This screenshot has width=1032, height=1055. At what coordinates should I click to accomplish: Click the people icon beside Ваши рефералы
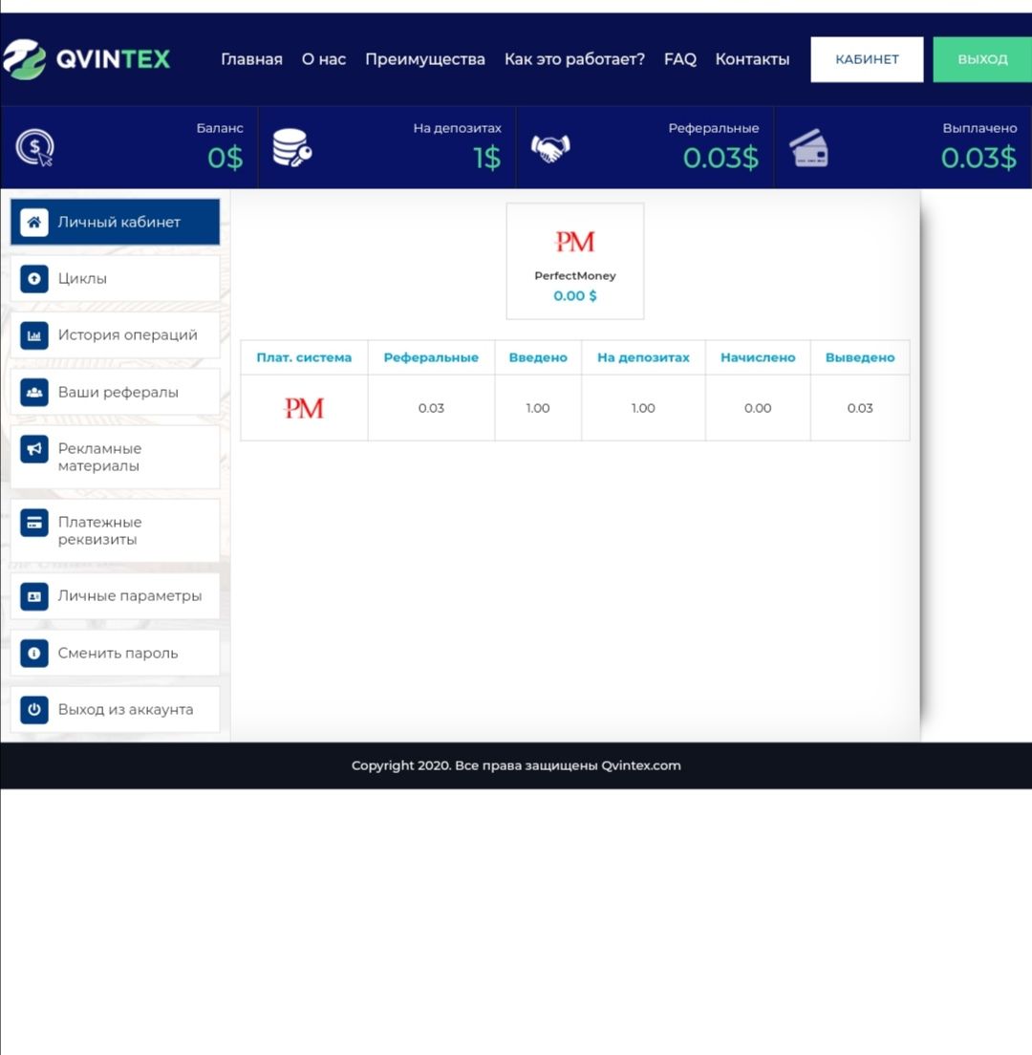tap(34, 392)
